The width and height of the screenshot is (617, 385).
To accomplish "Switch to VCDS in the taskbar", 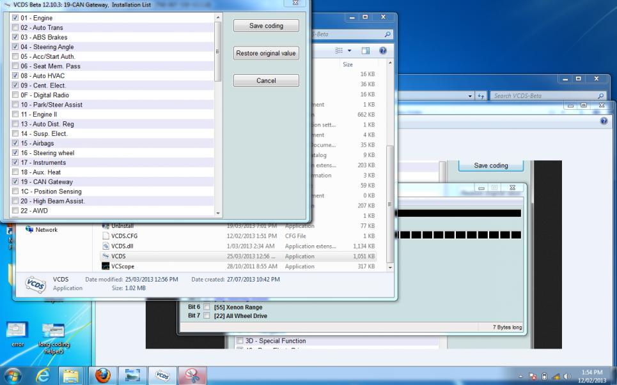I will (162, 376).
